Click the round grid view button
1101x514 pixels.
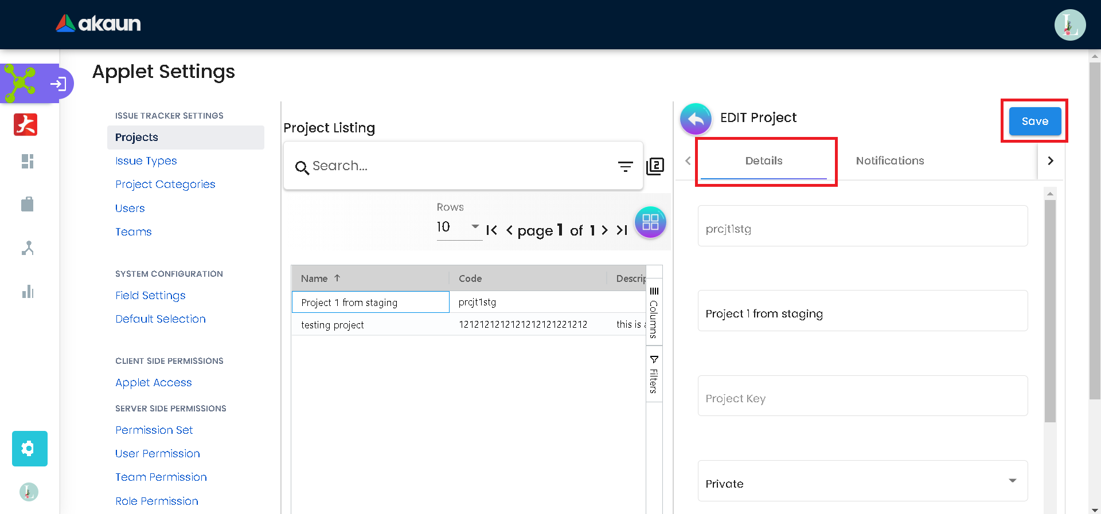pyautogui.click(x=650, y=222)
